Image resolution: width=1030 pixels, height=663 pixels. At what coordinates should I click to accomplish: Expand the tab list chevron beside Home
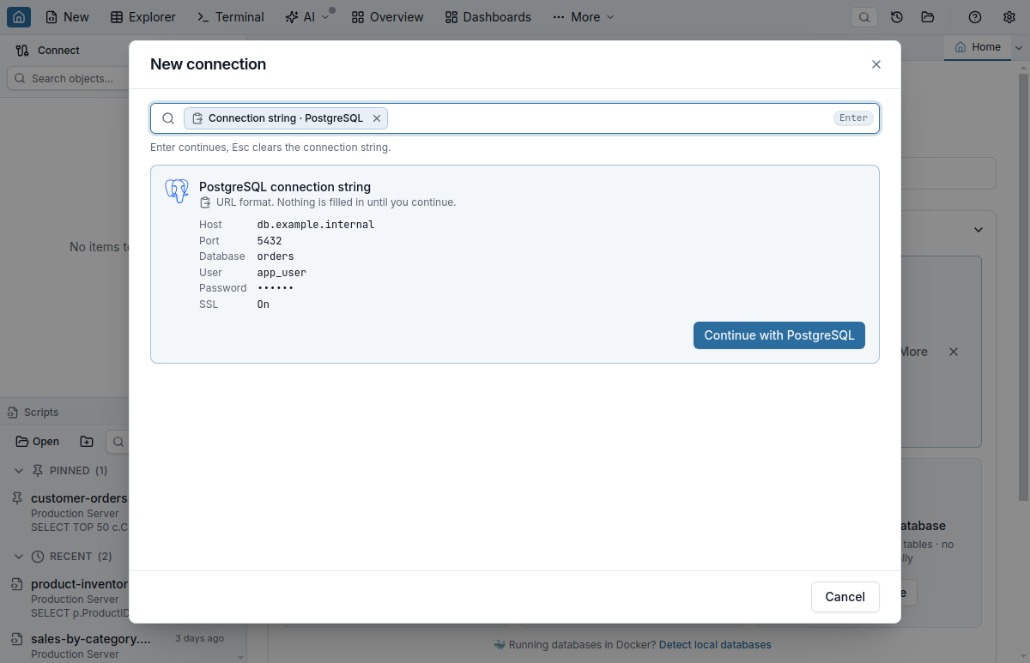tap(1020, 48)
